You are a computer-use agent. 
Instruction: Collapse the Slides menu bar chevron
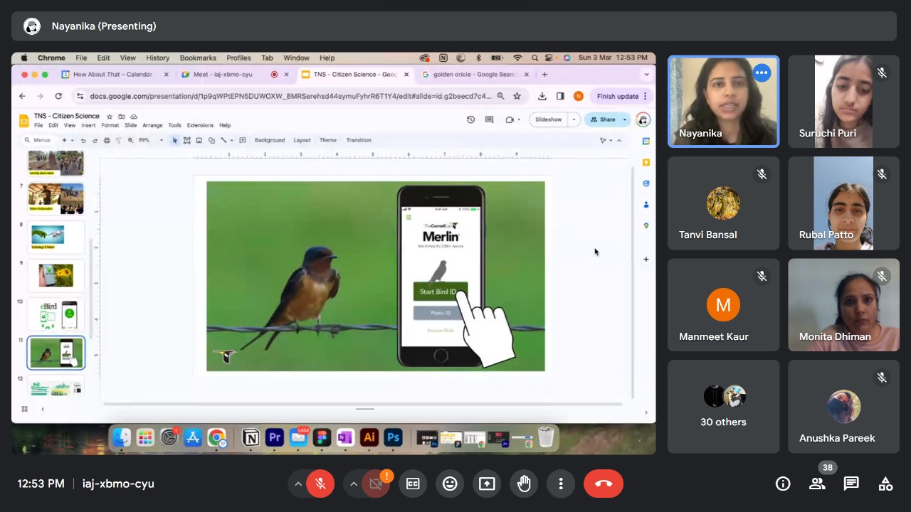(x=619, y=140)
